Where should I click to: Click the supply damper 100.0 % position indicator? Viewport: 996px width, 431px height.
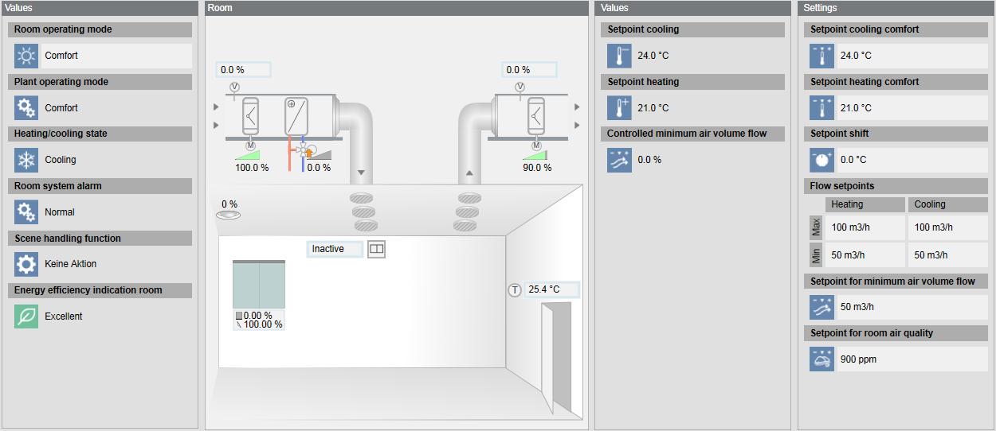tap(252, 168)
